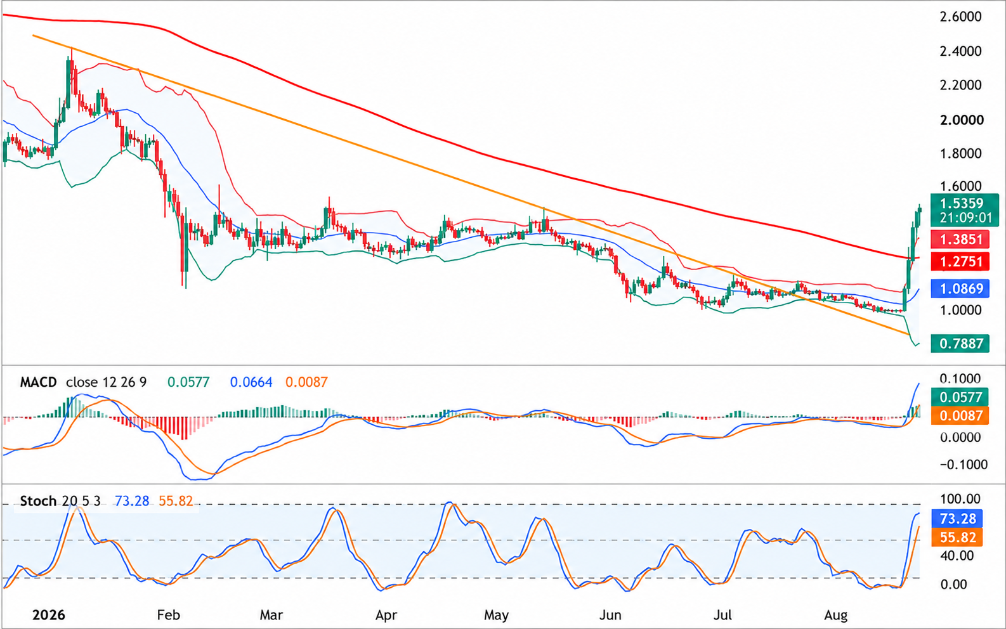Click the 0.0000 MACD axis label

[x=960, y=438]
